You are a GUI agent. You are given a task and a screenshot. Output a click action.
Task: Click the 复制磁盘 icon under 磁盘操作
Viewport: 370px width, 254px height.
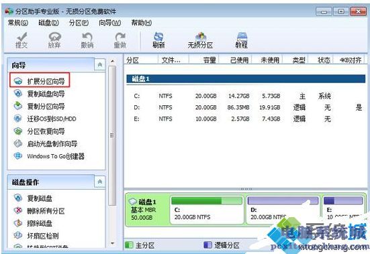(x=18, y=198)
